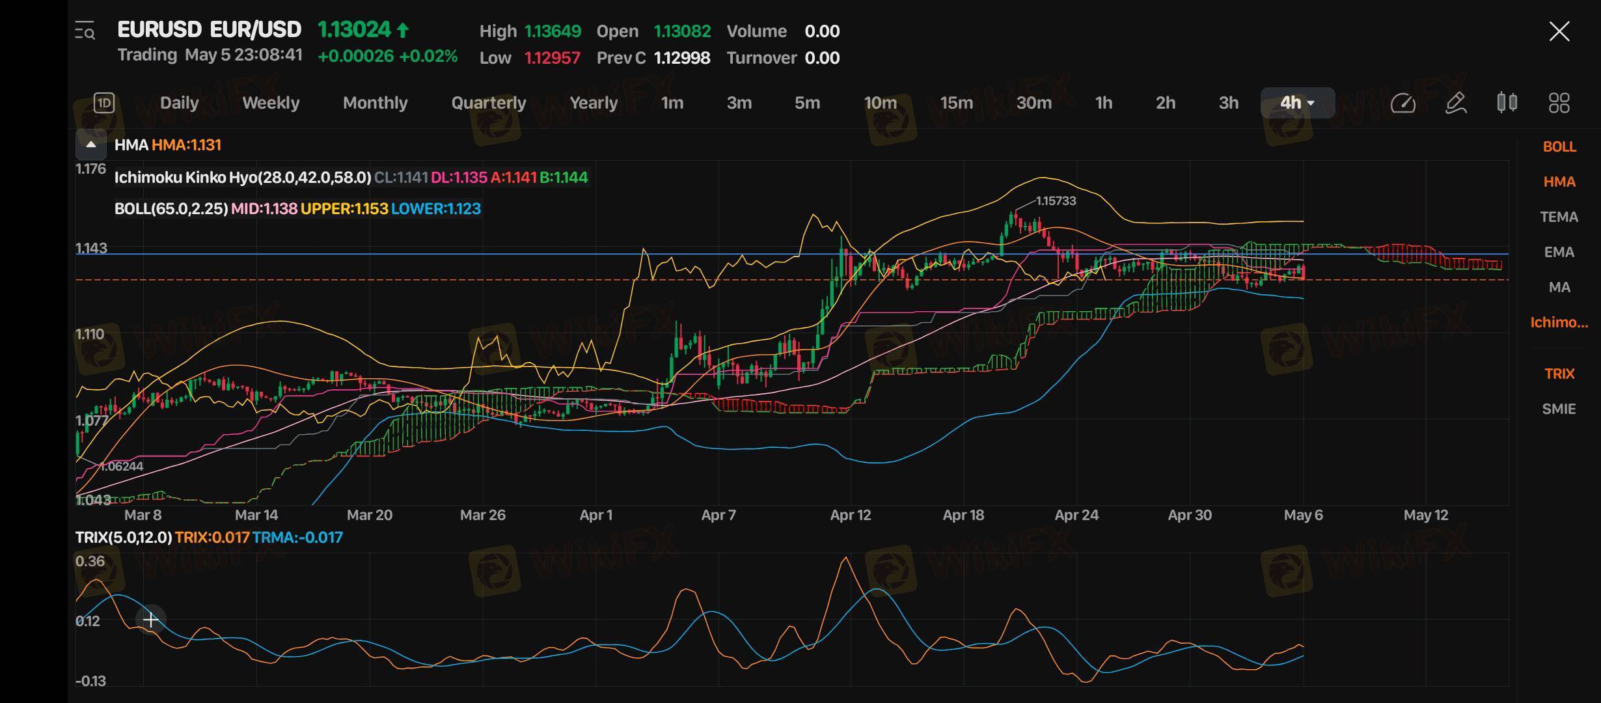1601x703 pixels.
Task: Open the four-square layout grid icon
Action: pos(1559,103)
